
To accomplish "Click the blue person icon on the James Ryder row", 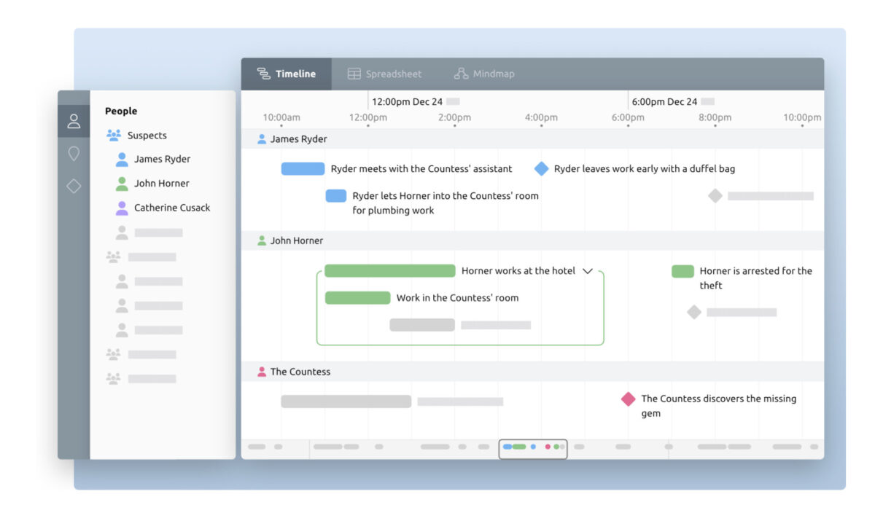I will click(260, 138).
